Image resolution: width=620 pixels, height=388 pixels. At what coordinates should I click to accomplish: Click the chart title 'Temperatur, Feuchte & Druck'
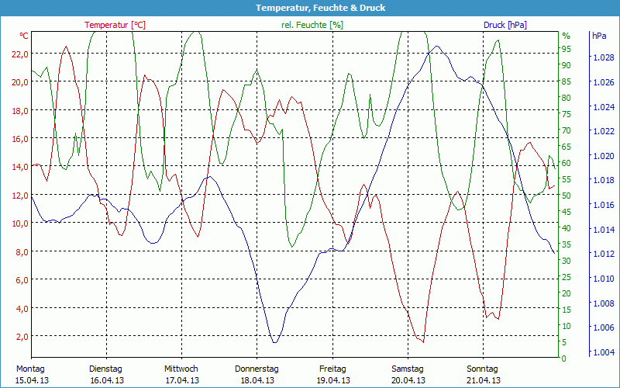(320, 8)
